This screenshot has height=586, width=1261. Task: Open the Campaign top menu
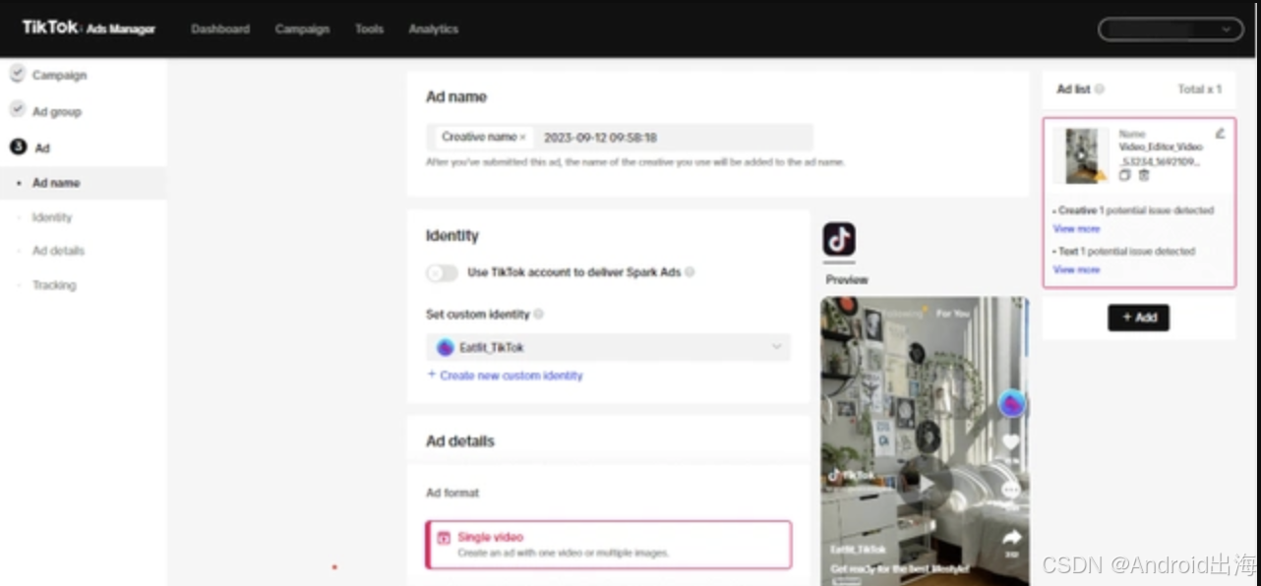point(302,29)
